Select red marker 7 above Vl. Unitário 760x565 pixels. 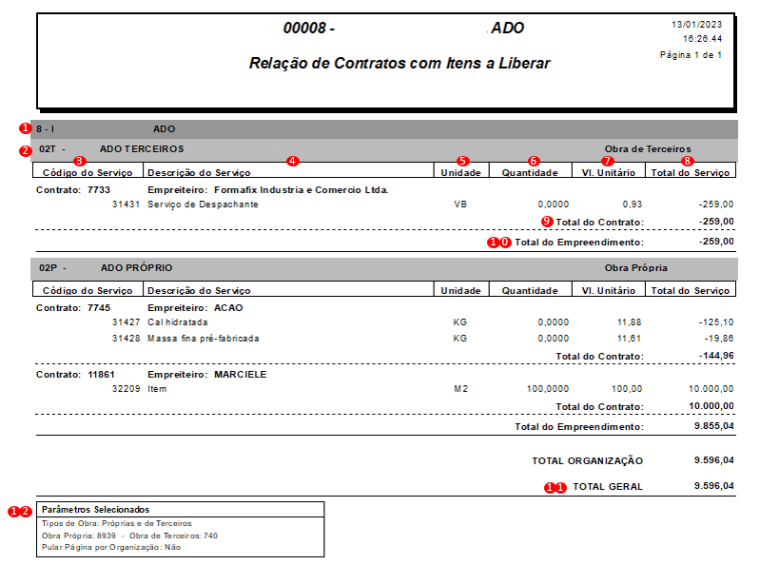tap(607, 161)
